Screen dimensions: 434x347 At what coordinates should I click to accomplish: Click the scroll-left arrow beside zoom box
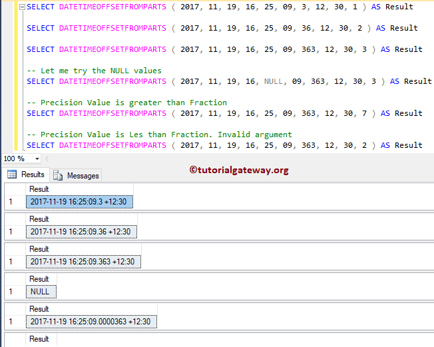coord(47,159)
